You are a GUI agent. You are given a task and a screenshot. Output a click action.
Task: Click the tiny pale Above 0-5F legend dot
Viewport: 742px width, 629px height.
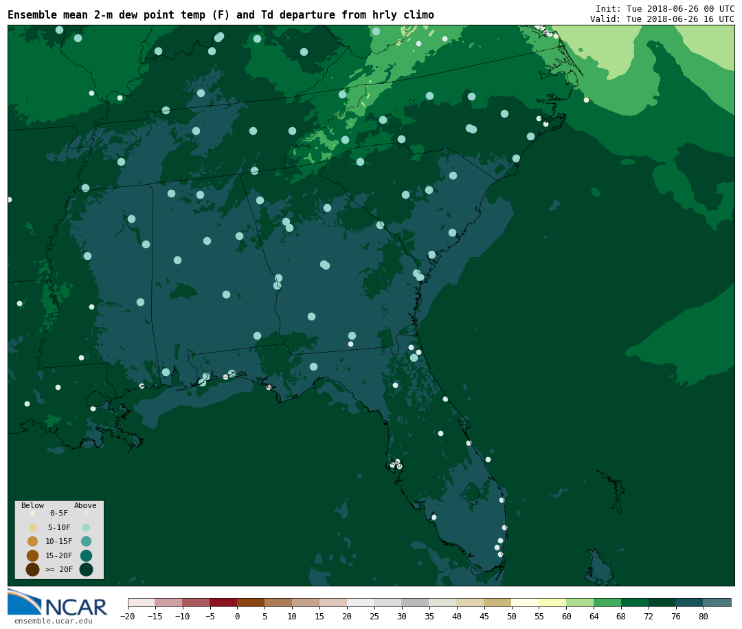86,513
